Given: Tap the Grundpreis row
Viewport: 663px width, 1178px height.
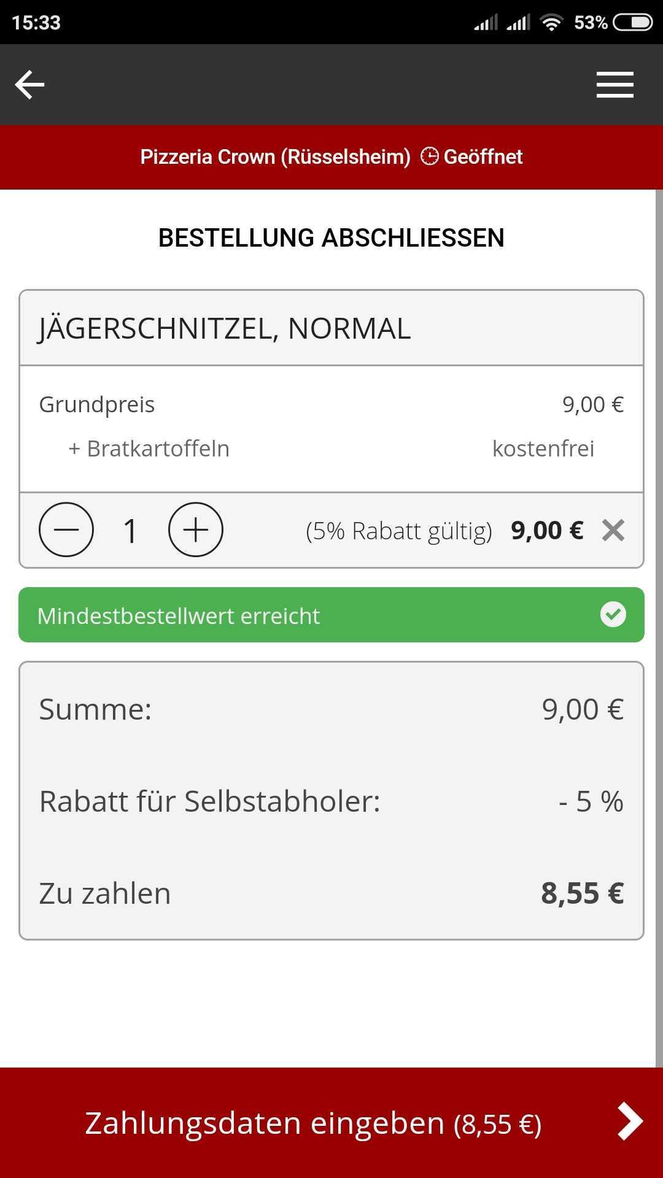Looking at the screenshot, I should pyautogui.click(x=331, y=404).
